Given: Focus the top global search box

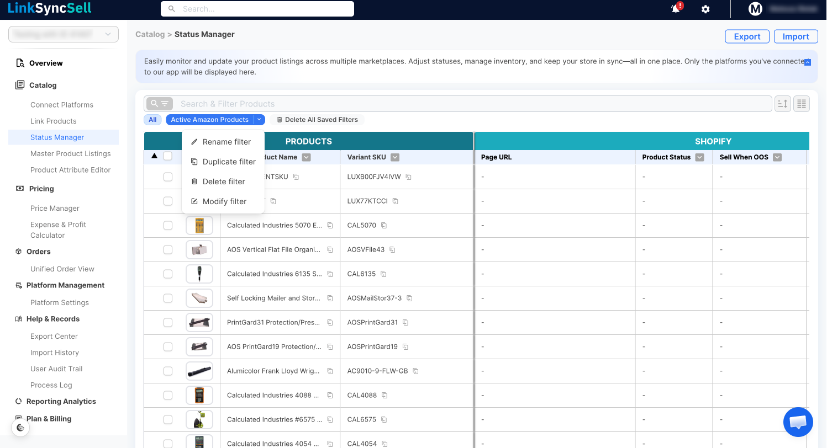Looking at the screenshot, I should coord(257,9).
